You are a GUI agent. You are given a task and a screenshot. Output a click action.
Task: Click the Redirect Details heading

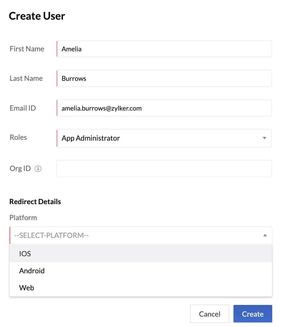[35, 202]
